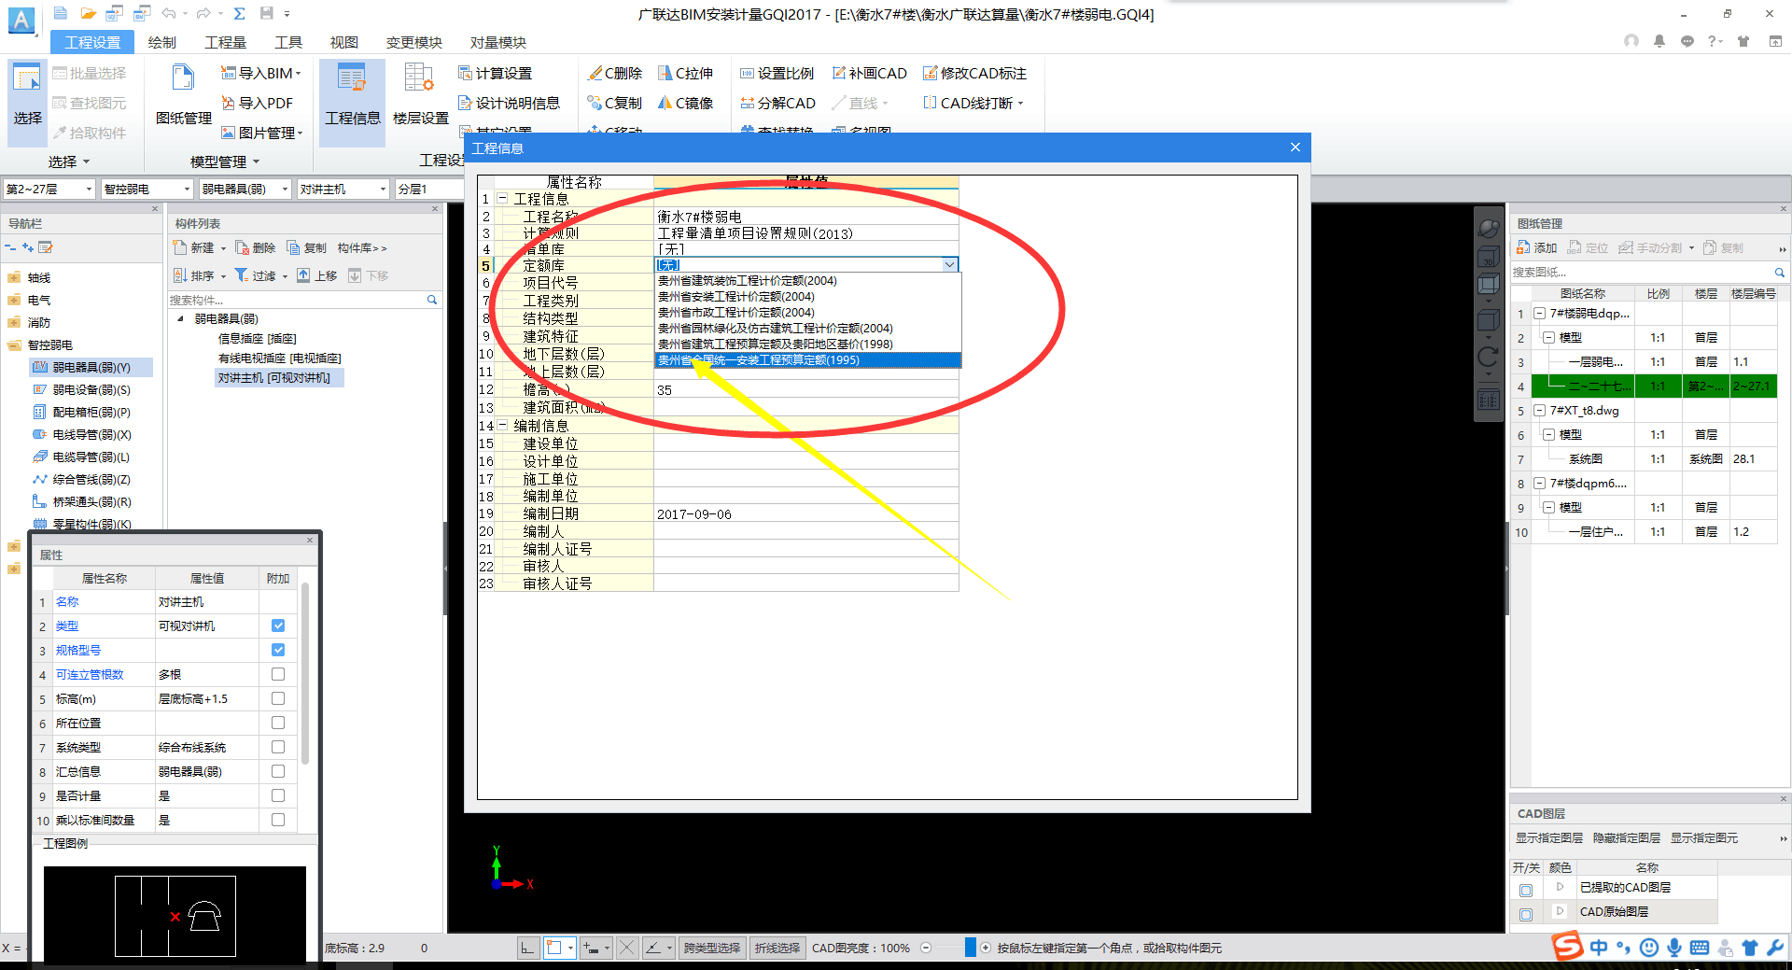
Task: Click C删除 tool
Action: (x=615, y=73)
